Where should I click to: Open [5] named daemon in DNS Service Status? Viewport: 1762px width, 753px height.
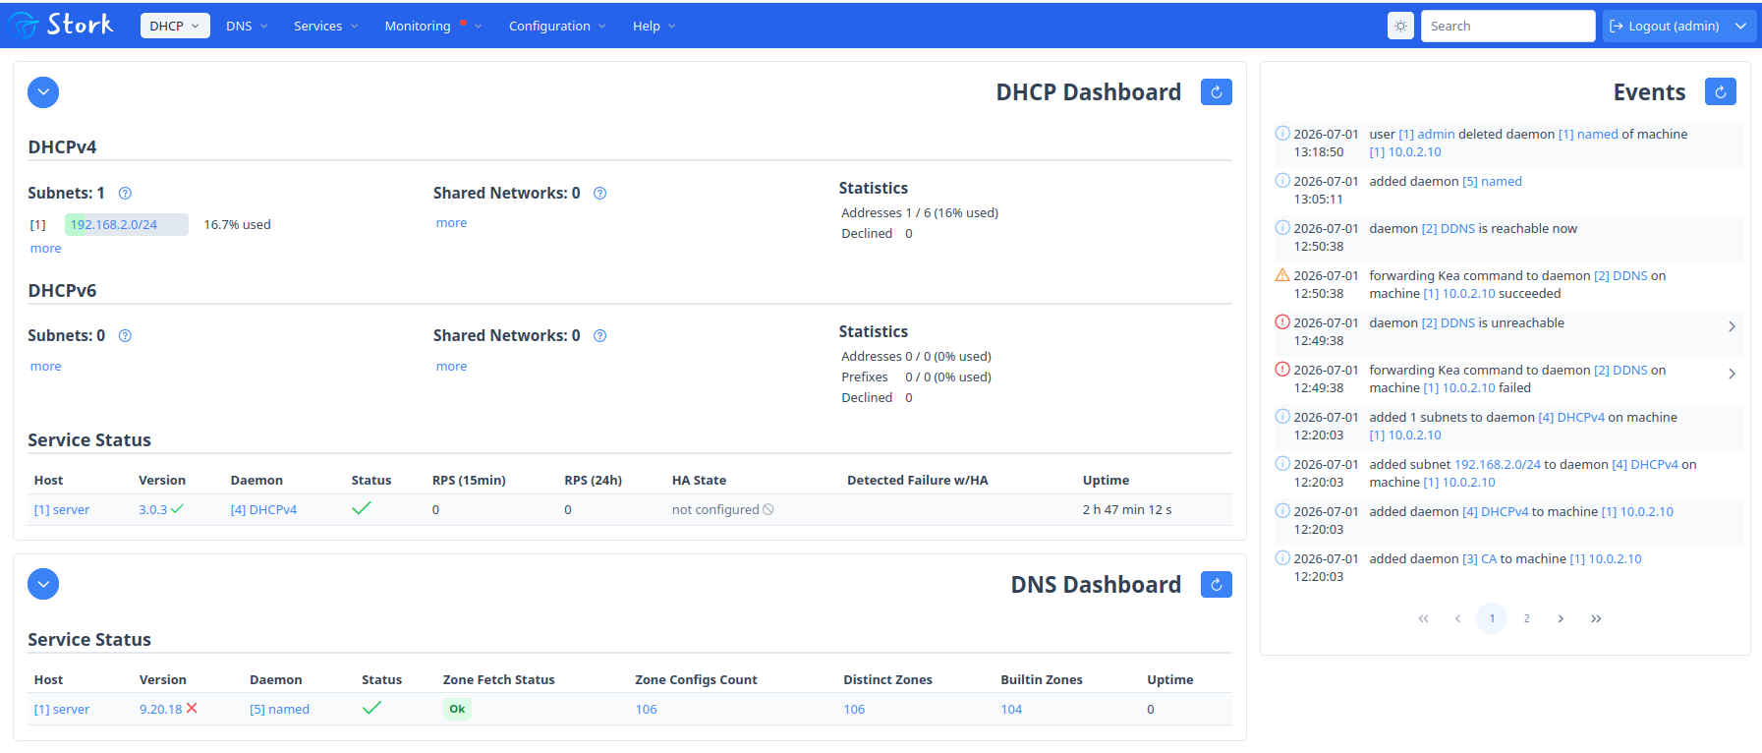pyautogui.click(x=279, y=710)
